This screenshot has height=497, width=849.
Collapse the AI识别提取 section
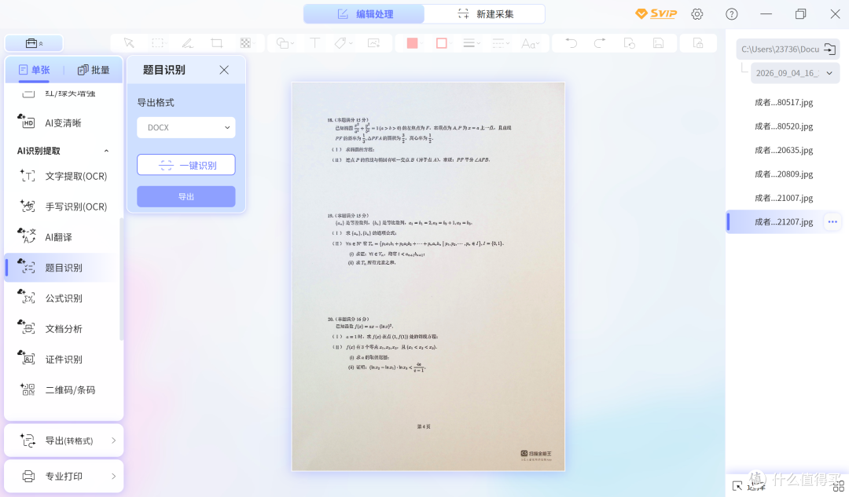(x=106, y=151)
